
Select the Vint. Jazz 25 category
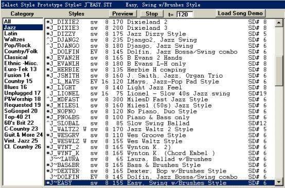coord(23,141)
